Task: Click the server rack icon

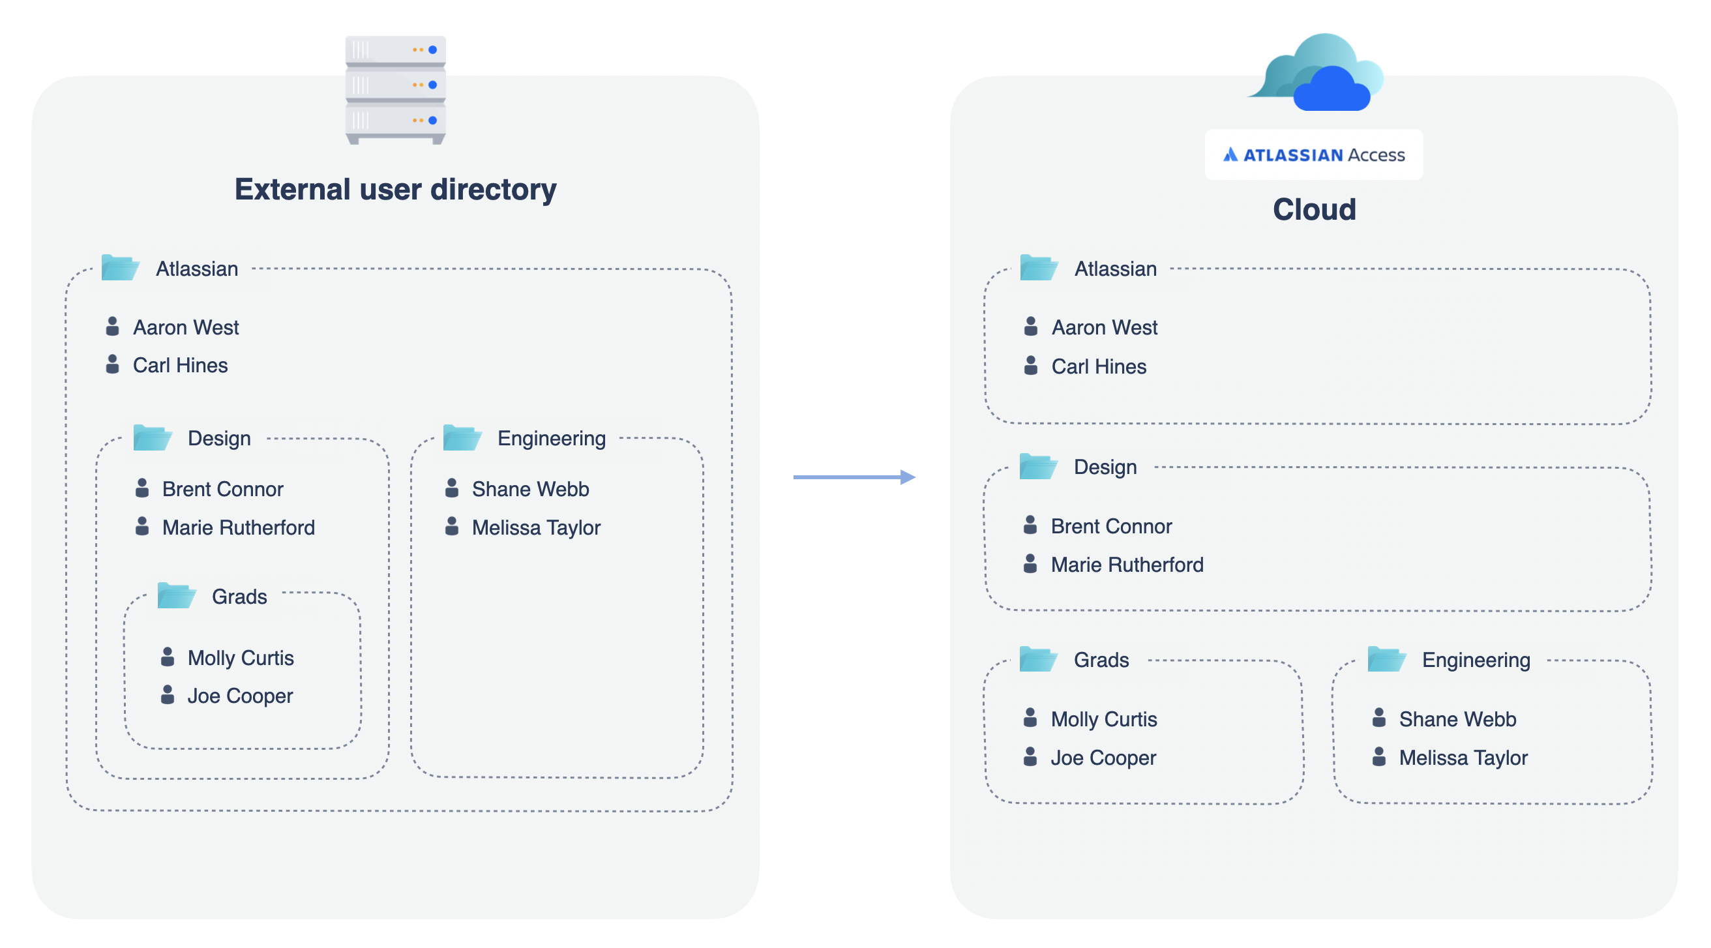Action: 395,90
